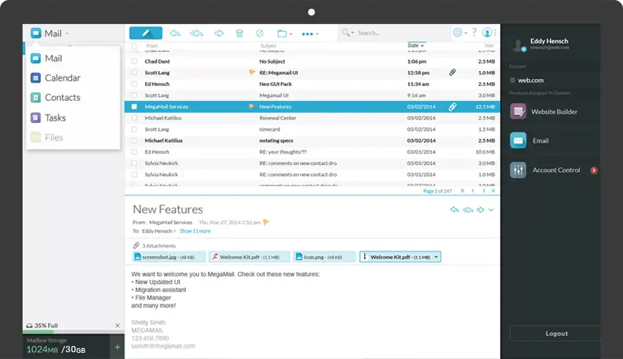Viewport: 623px width, 359px height.
Task: Delete message using the trash icon
Action: pyautogui.click(x=239, y=33)
